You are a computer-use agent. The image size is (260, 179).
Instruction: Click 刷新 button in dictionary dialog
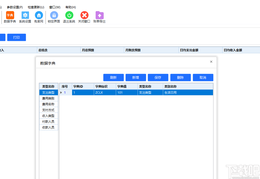tap(113, 78)
